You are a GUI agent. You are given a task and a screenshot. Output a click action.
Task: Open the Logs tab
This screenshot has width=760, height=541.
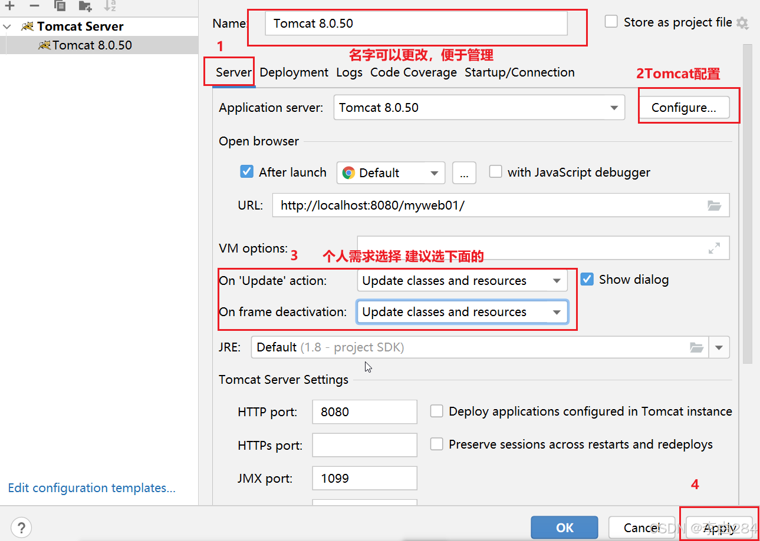coord(350,72)
